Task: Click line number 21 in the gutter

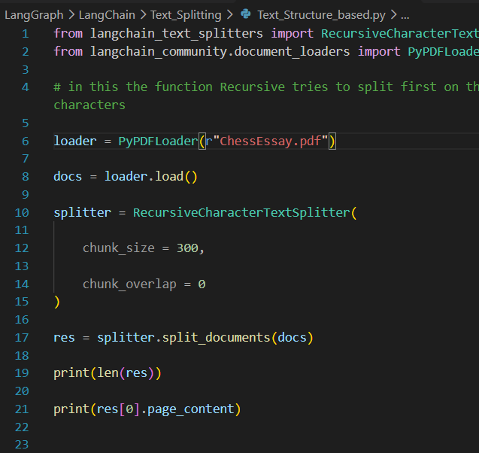Action: pos(22,409)
